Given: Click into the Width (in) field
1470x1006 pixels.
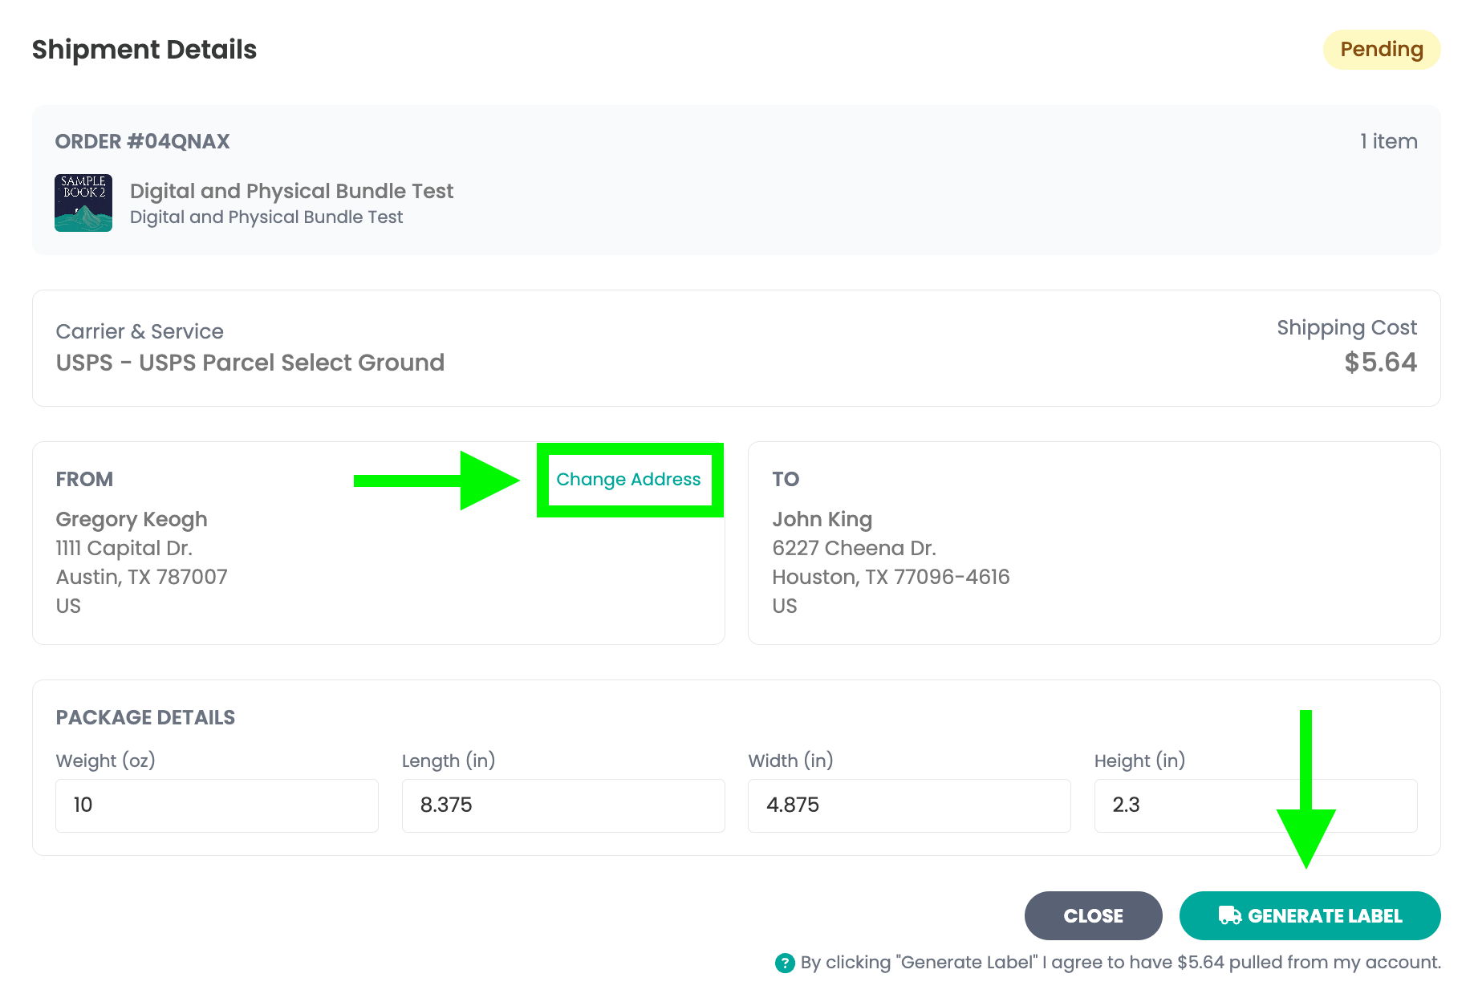Looking at the screenshot, I should pyautogui.click(x=908, y=805).
